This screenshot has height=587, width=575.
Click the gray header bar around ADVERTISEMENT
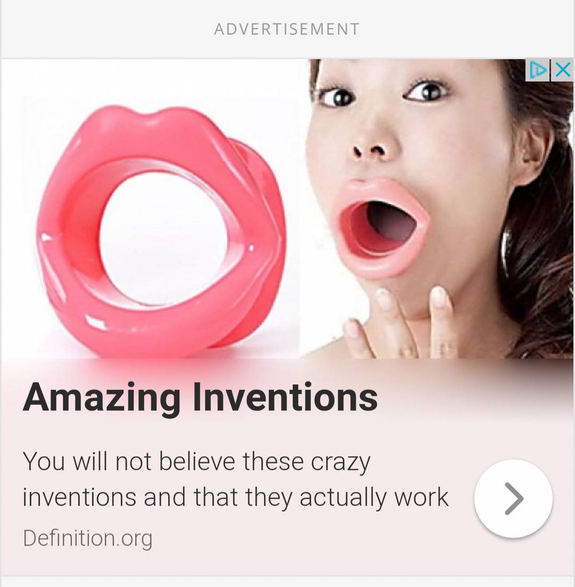click(287, 29)
